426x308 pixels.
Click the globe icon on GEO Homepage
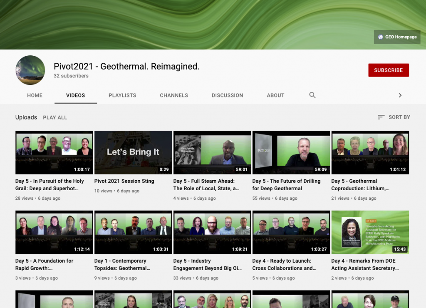380,37
